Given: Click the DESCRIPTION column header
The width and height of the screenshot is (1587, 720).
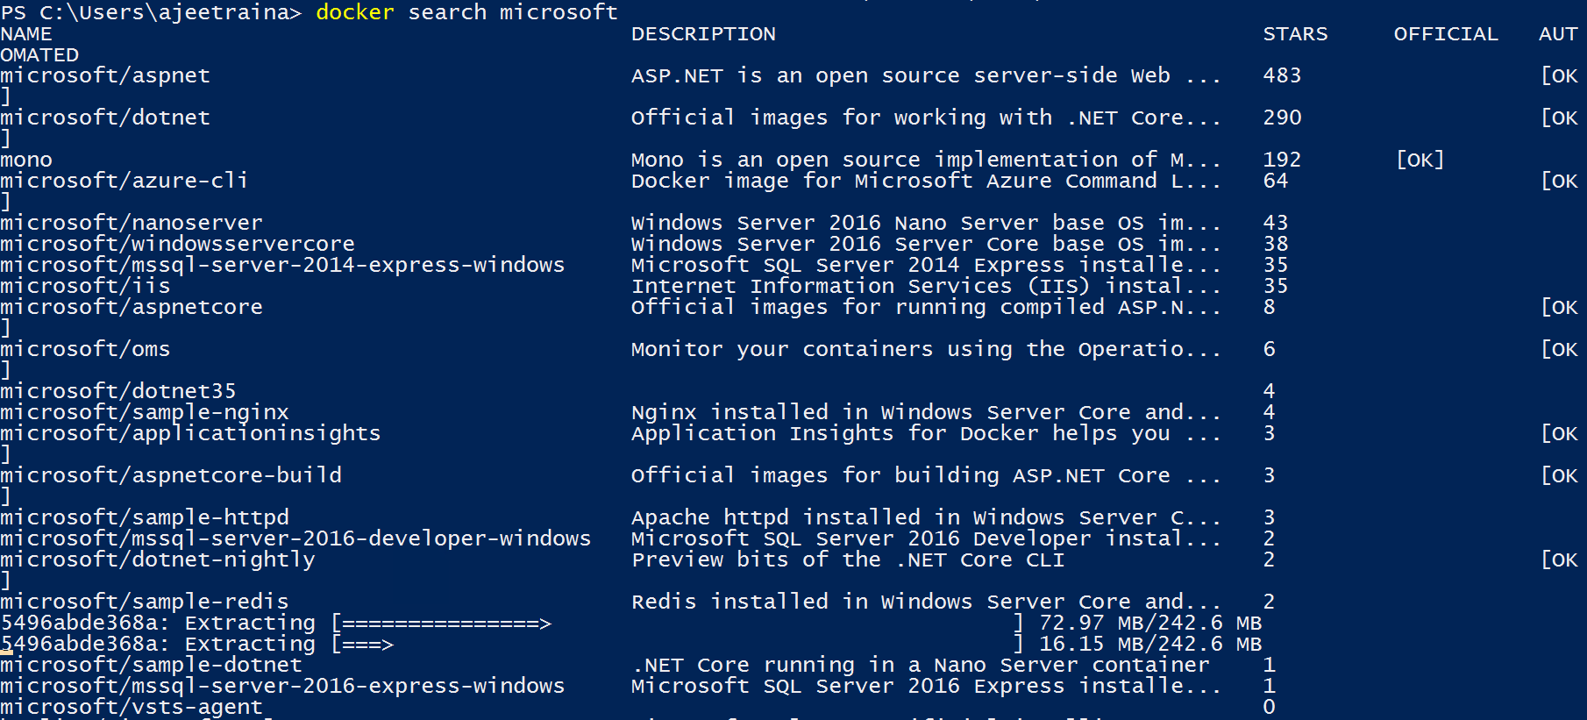Looking at the screenshot, I should [x=703, y=34].
